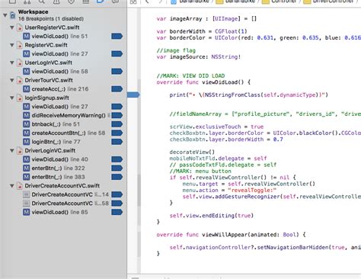Select the 'btnback(_:) line 51' row text
This screenshot has height=279, width=361.
(56, 124)
